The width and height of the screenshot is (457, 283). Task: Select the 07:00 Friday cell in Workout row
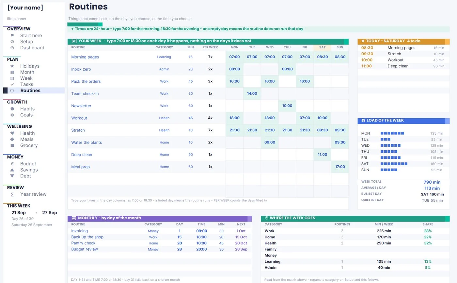coord(305,118)
